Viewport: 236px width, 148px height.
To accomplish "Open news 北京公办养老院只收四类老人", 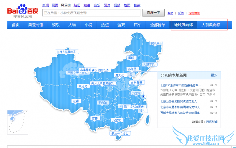I will (x=181, y=101).
